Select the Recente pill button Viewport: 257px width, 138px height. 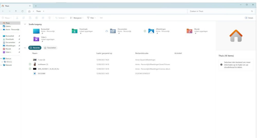[x=35, y=48]
